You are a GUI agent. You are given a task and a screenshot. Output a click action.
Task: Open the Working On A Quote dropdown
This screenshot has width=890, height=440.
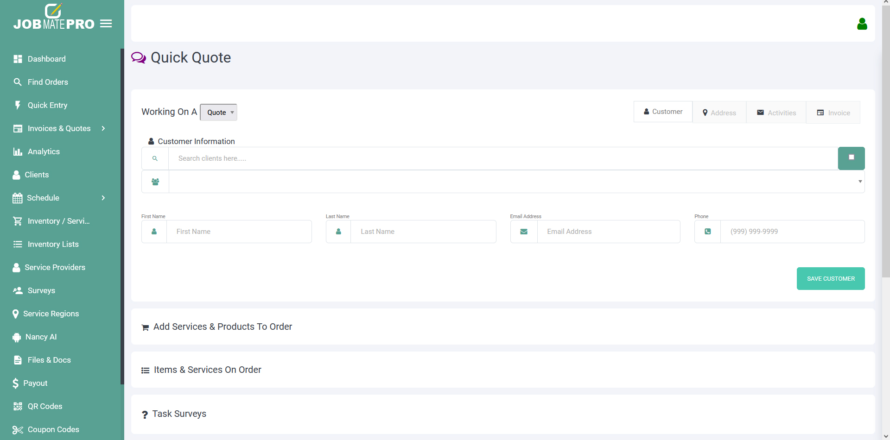(218, 113)
